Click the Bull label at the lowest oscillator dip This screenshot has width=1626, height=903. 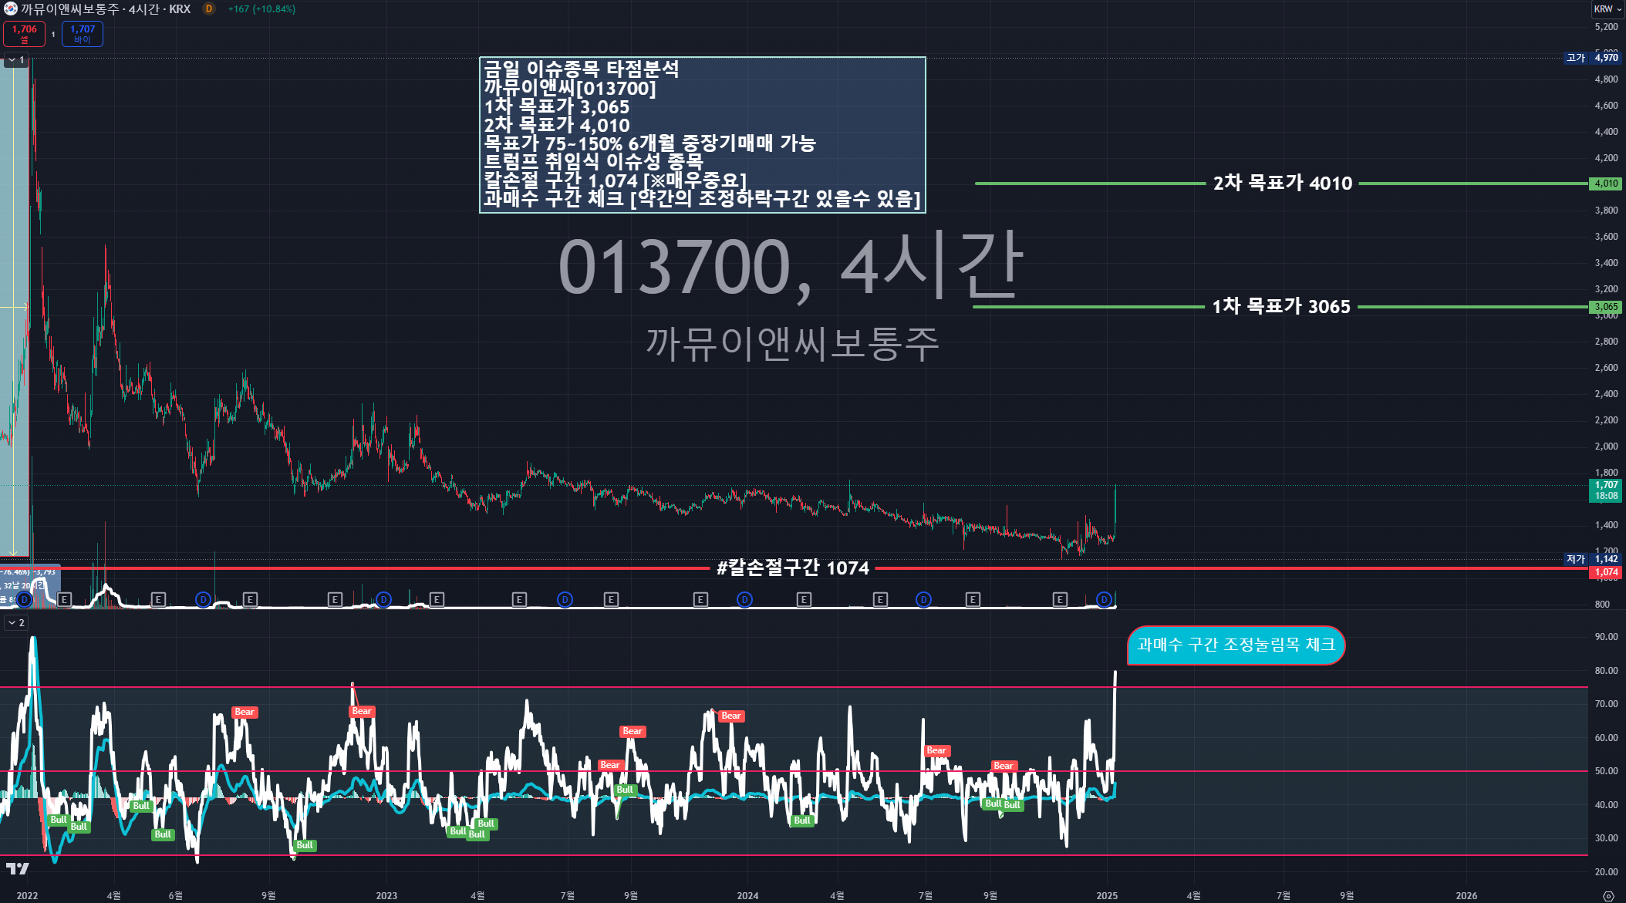click(305, 845)
